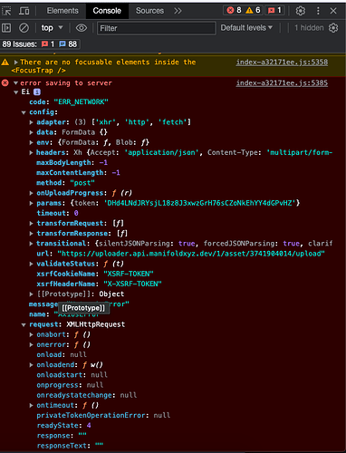The width and height of the screenshot is (346, 453).
Task: Open index-a32171ee.js:5358 source link
Action: 282,63
